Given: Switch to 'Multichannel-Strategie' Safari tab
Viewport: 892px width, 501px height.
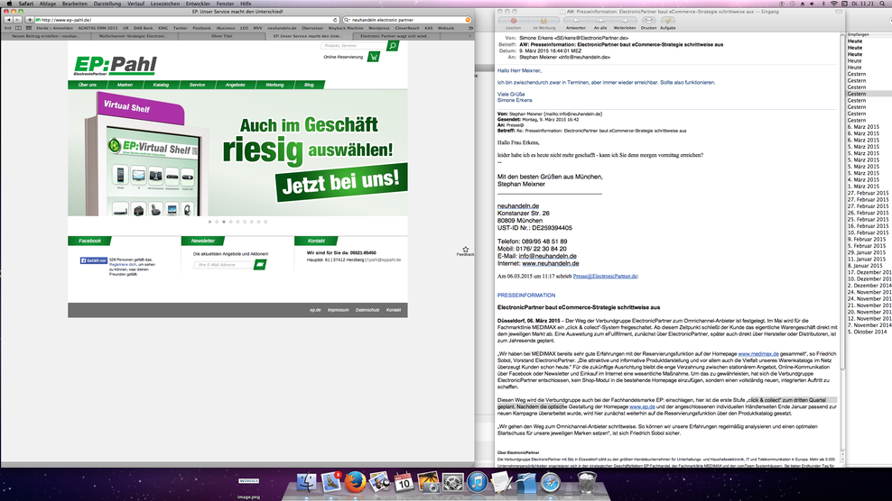Looking at the screenshot, I should (x=134, y=36).
